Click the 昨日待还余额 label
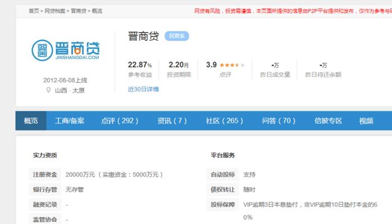 click(x=323, y=74)
